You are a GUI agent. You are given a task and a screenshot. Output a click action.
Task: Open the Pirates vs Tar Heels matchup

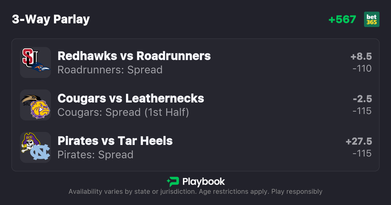pos(115,141)
